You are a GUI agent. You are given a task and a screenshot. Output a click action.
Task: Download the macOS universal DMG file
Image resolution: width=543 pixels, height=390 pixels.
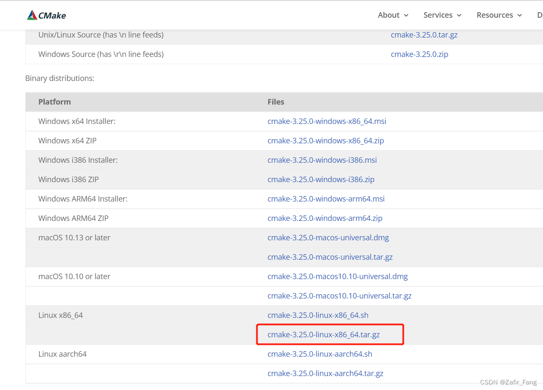(x=328, y=237)
